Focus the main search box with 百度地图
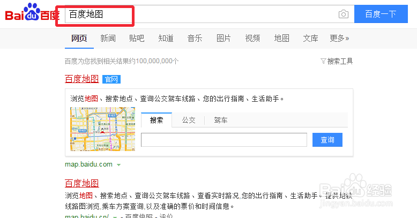 click(x=210, y=14)
